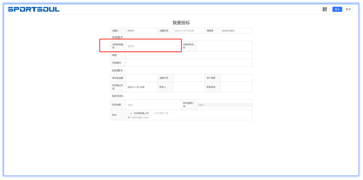Click the 采购项目名称 value cell
The image size is (363, 180).
click(x=224, y=46)
